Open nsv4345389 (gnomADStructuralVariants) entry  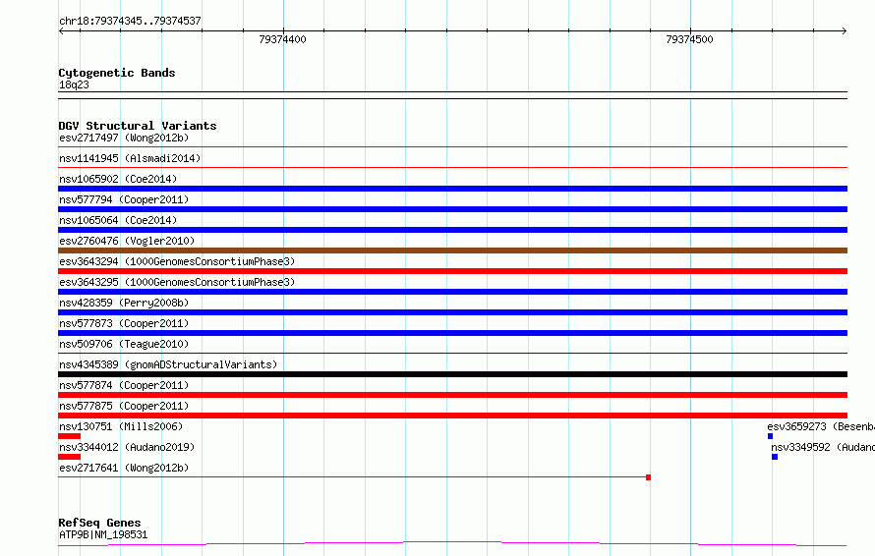(168, 364)
